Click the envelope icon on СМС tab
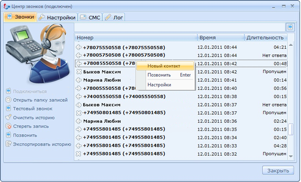This screenshot has width=301, height=182. pos(83,17)
